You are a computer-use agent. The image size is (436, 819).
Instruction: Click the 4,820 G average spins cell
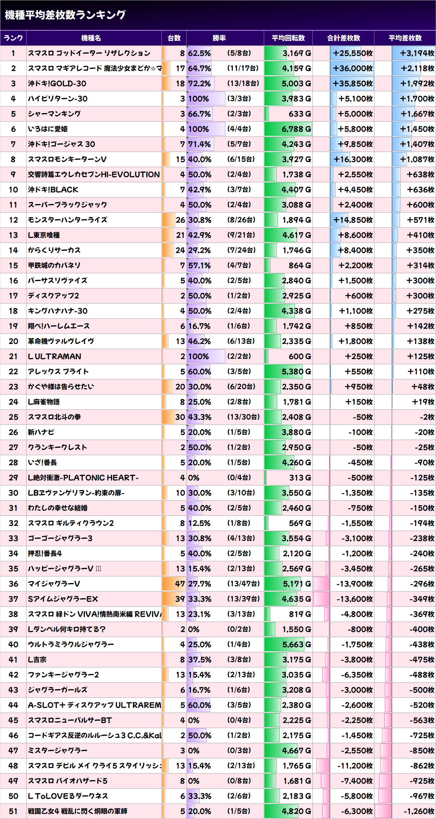pyautogui.click(x=288, y=811)
